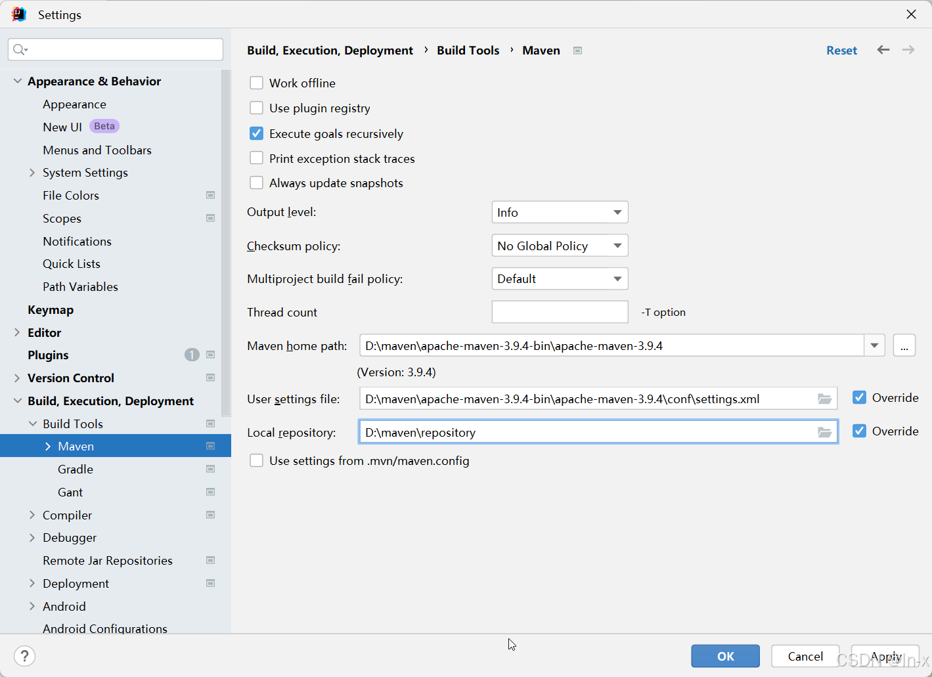The width and height of the screenshot is (932, 677).
Task: Toggle Override for User settings file
Action: [859, 397]
